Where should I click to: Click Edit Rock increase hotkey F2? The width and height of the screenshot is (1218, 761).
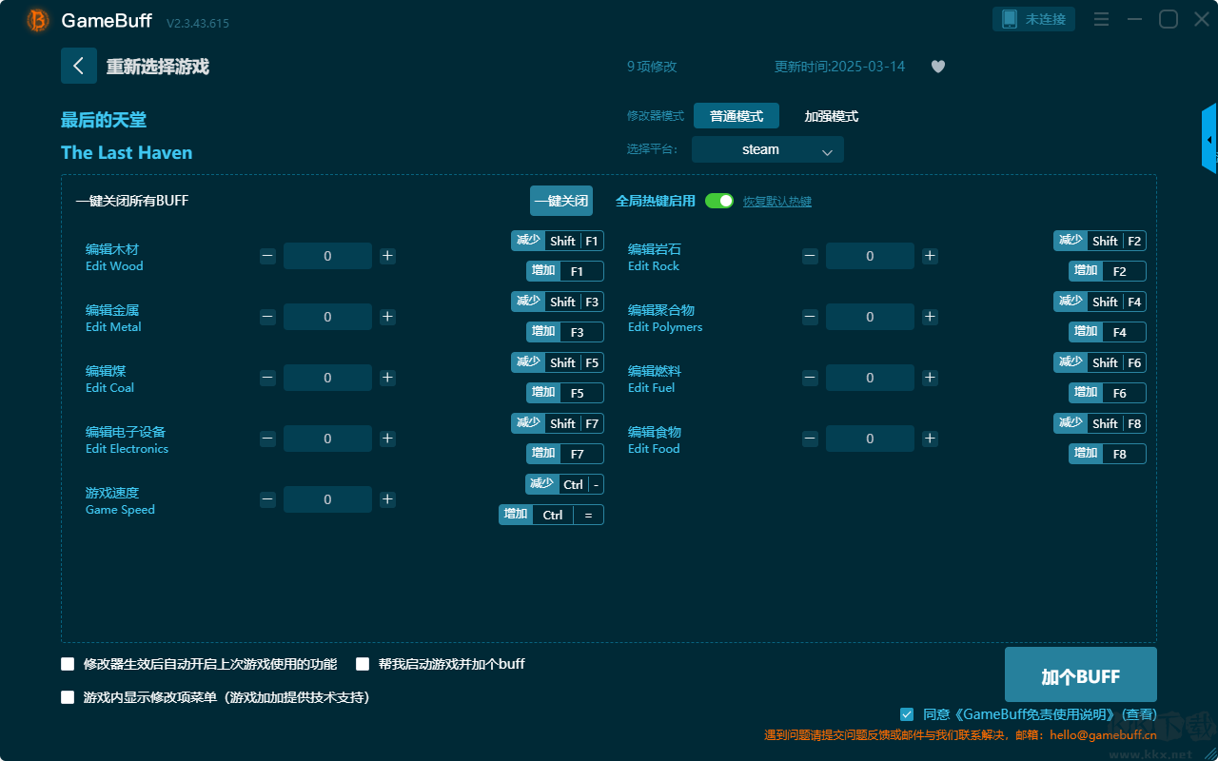pos(1108,271)
